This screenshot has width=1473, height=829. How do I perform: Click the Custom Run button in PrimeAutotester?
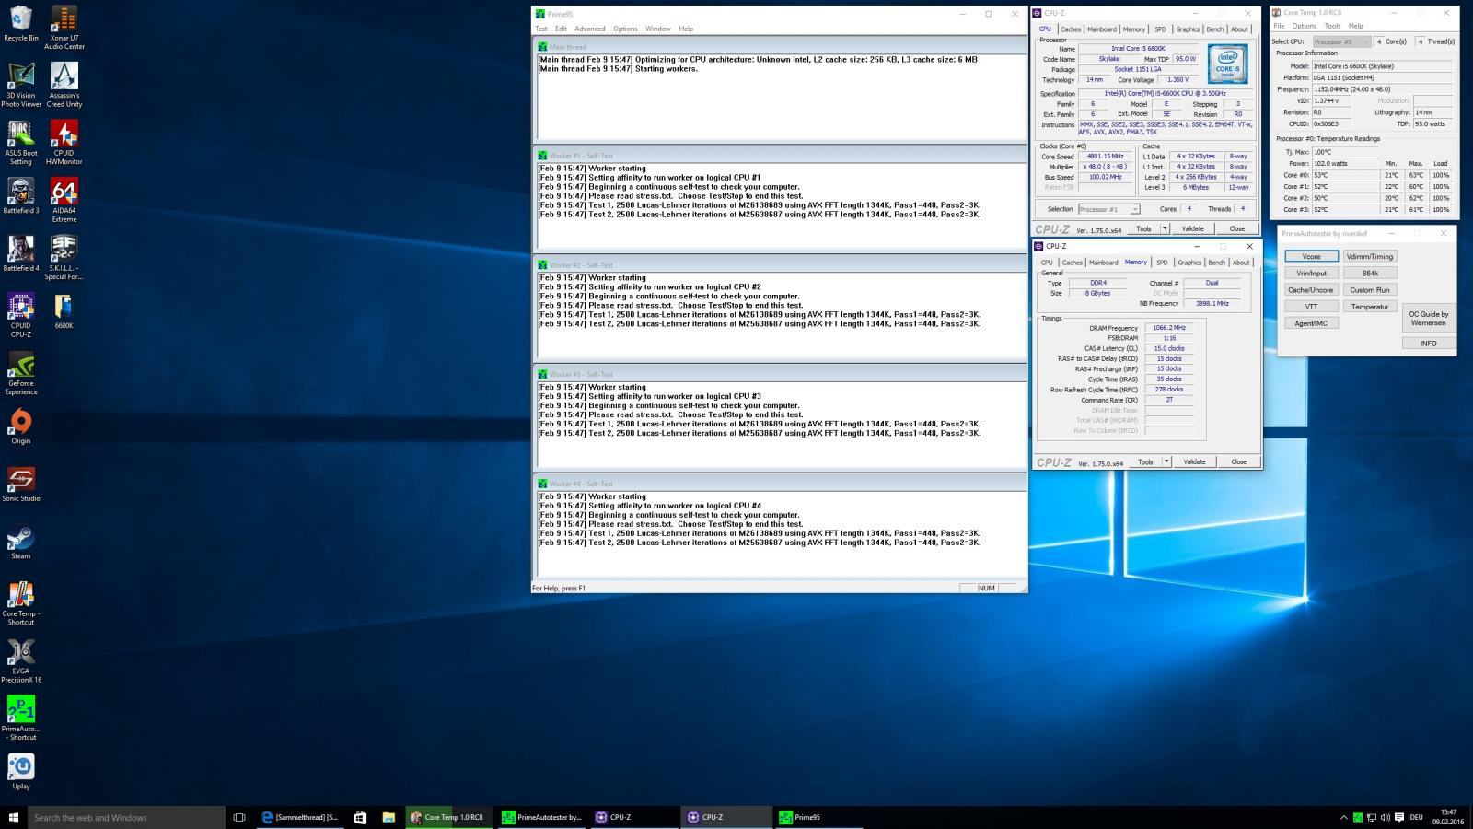tap(1369, 289)
